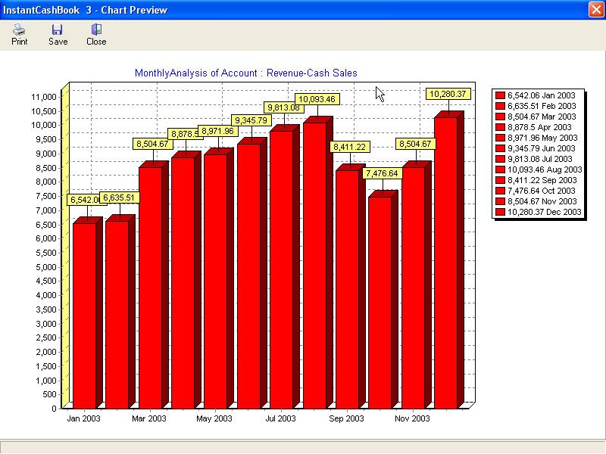Click the 10,093.46 data label
The image size is (606, 454).
317,99
